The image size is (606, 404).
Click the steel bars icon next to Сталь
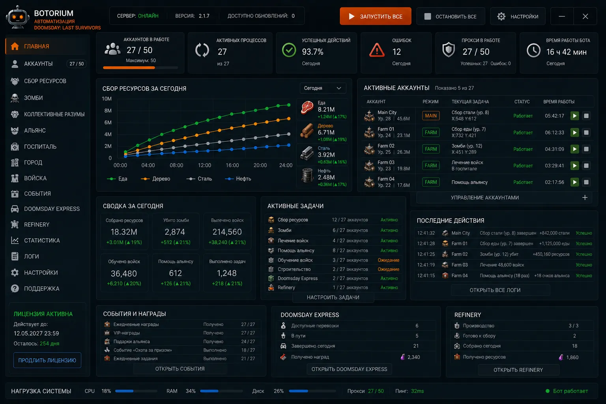pos(307,153)
